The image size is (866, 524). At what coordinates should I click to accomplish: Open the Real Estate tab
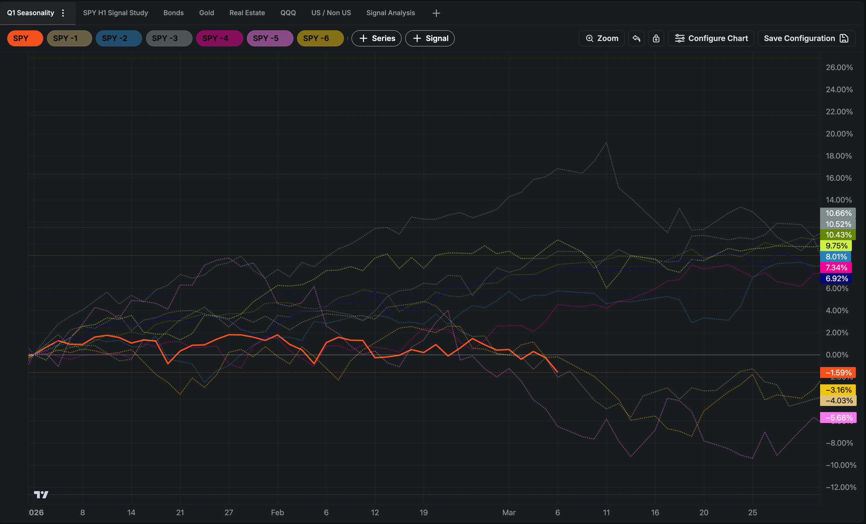click(247, 13)
